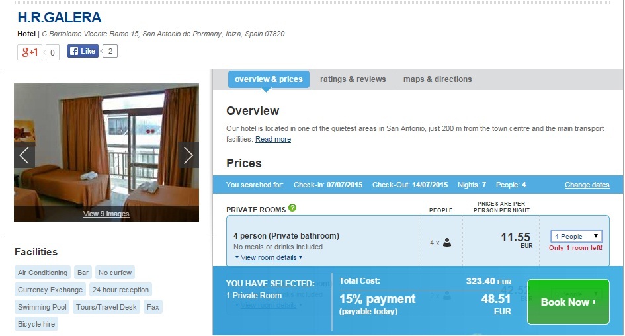Viewport: 625px width, 336px height.
Task: Click the Swimming Pool facility tag
Action: click(42, 307)
